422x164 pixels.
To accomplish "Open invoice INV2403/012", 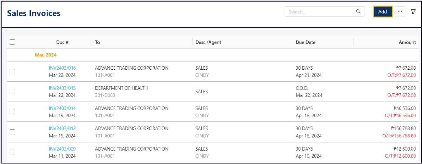I will (x=62, y=128).
